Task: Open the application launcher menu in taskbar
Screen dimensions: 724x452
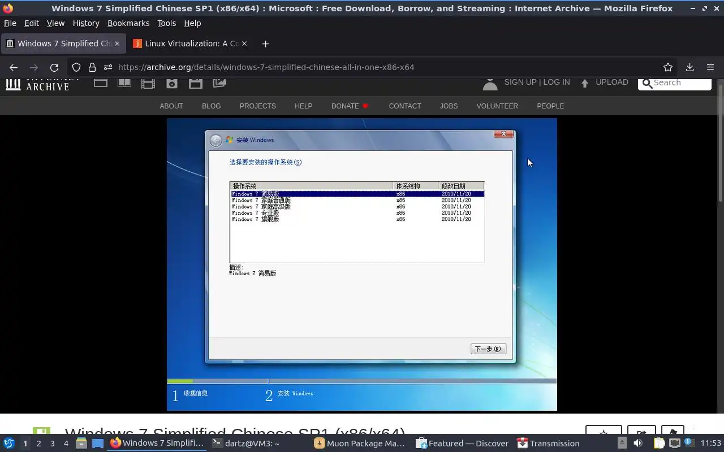Action: coord(9,444)
